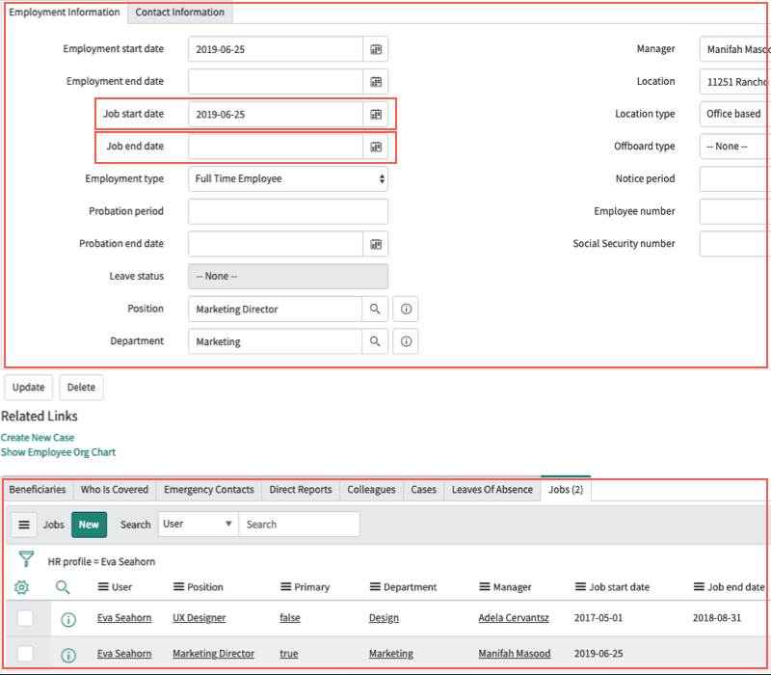
Task: Open Show Employee Org Chart link
Action: tap(58, 452)
